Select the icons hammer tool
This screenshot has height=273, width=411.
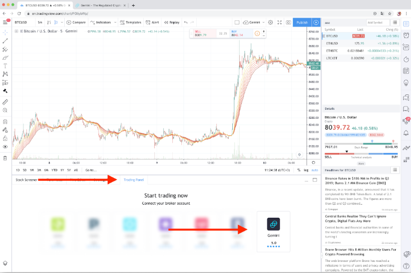[5, 91]
